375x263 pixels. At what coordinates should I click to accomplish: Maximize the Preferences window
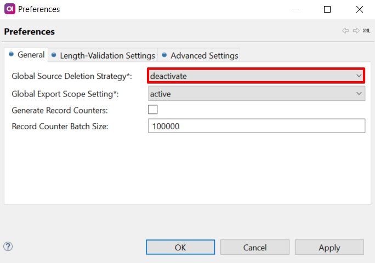coord(327,9)
